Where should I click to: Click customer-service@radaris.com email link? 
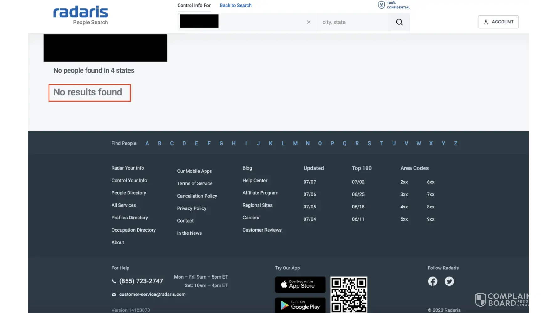[152, 295]
